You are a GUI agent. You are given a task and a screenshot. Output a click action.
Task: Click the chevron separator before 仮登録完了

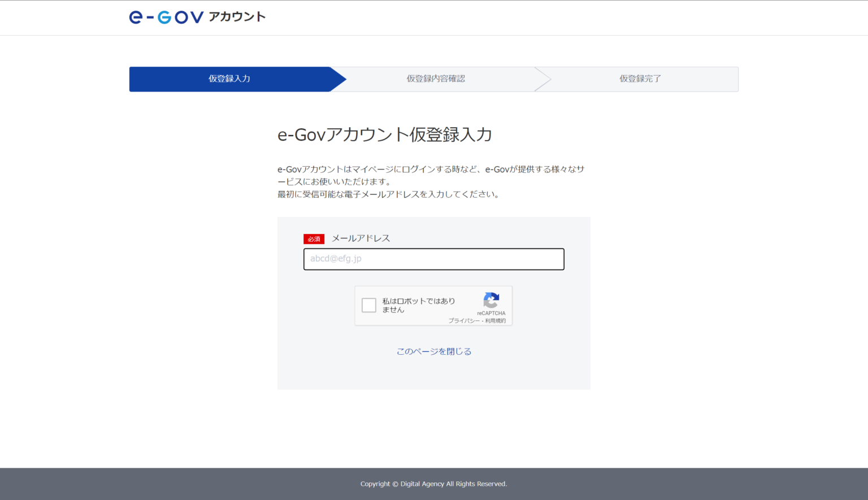(x=542, y=79)
